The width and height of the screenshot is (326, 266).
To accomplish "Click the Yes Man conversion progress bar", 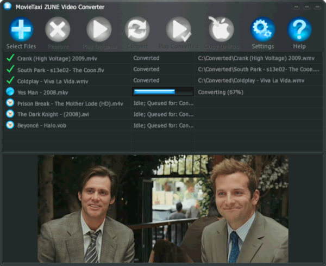I will (x=163, y=92).
